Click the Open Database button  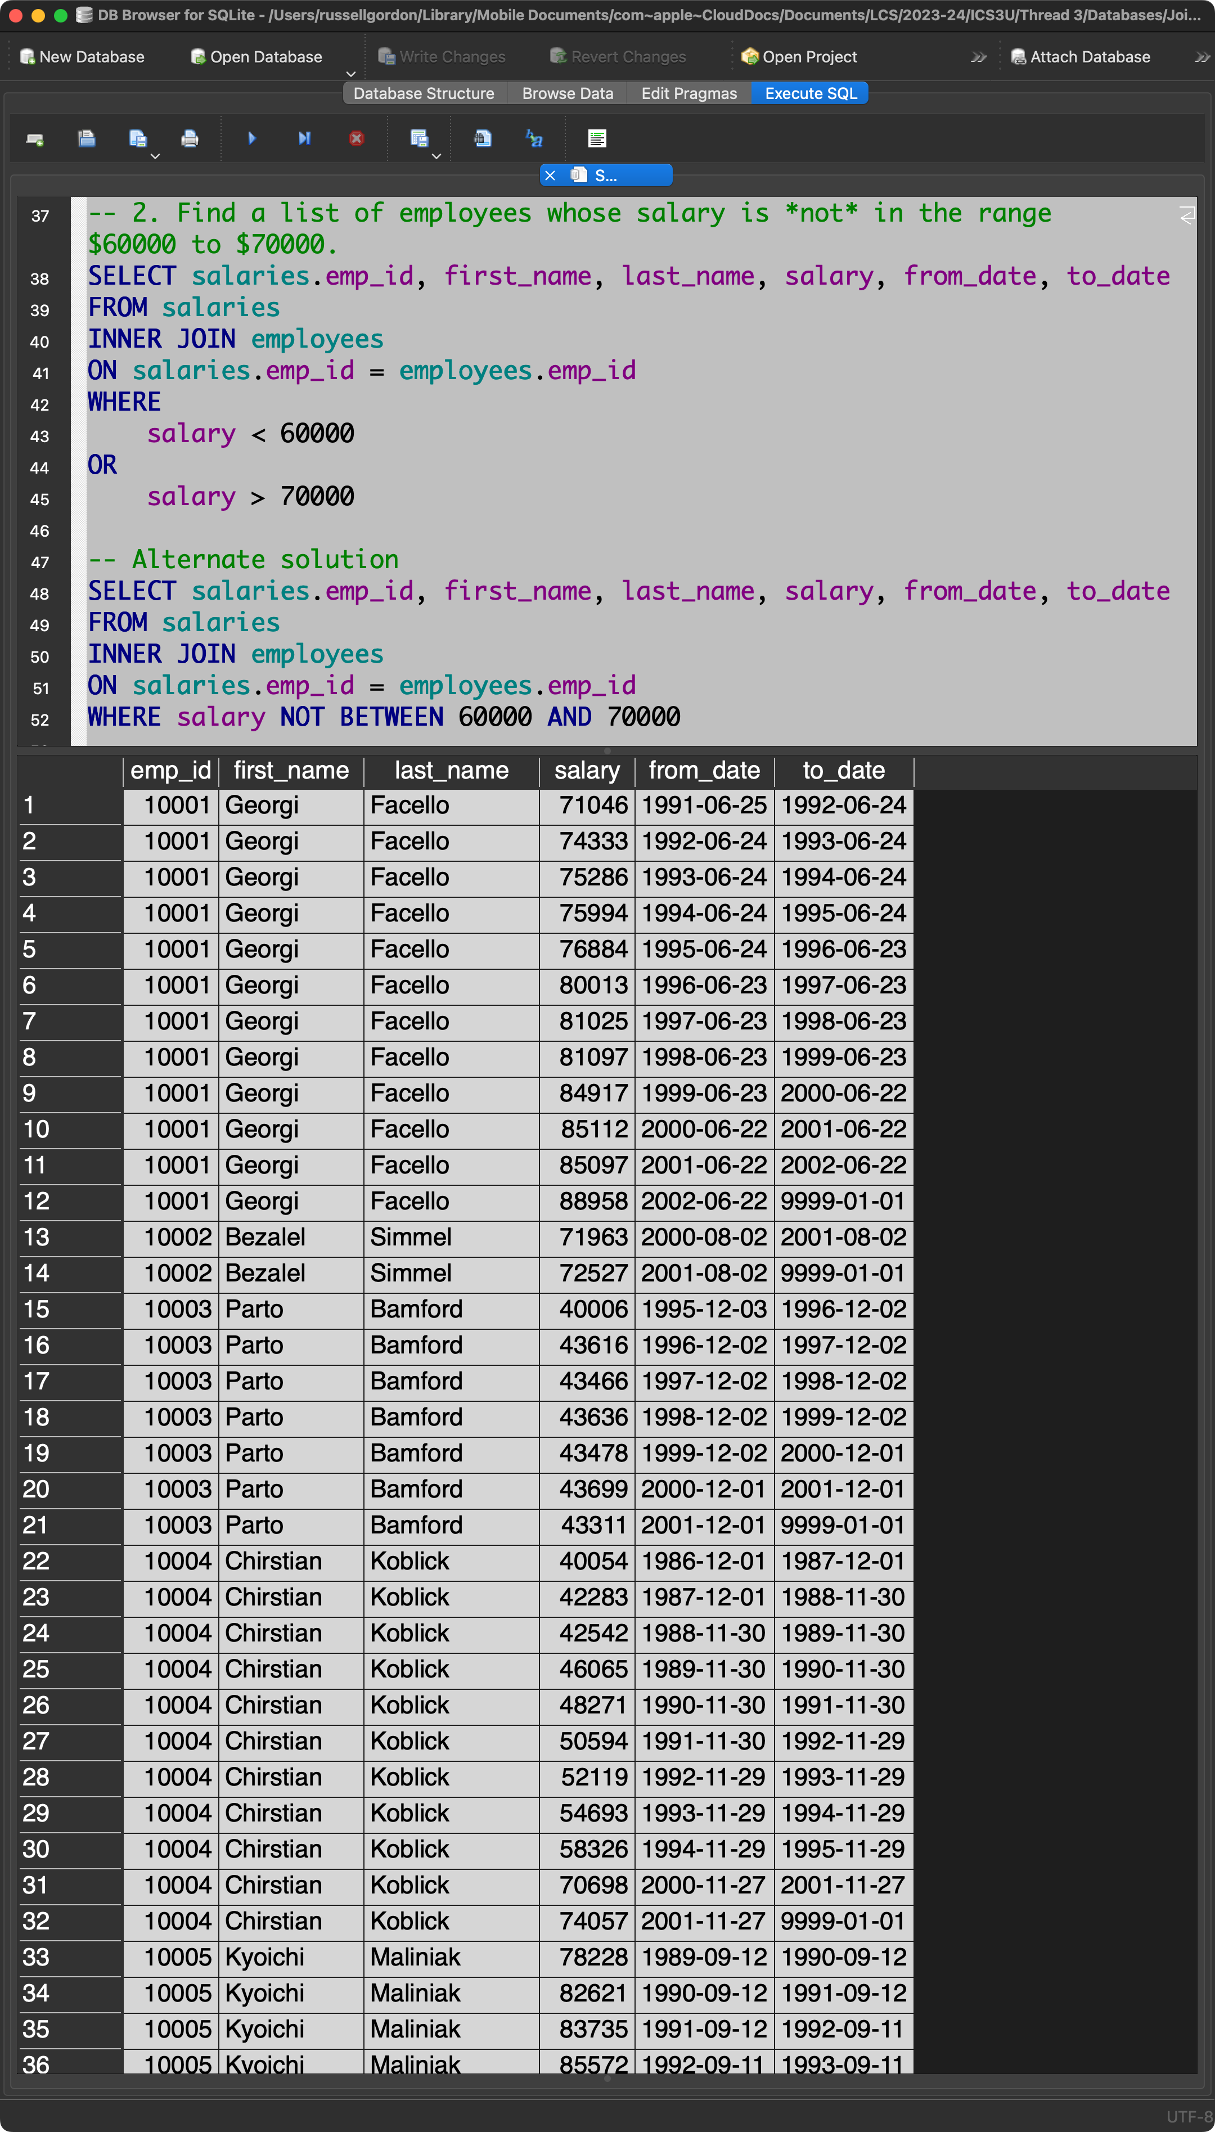point(257,57)
